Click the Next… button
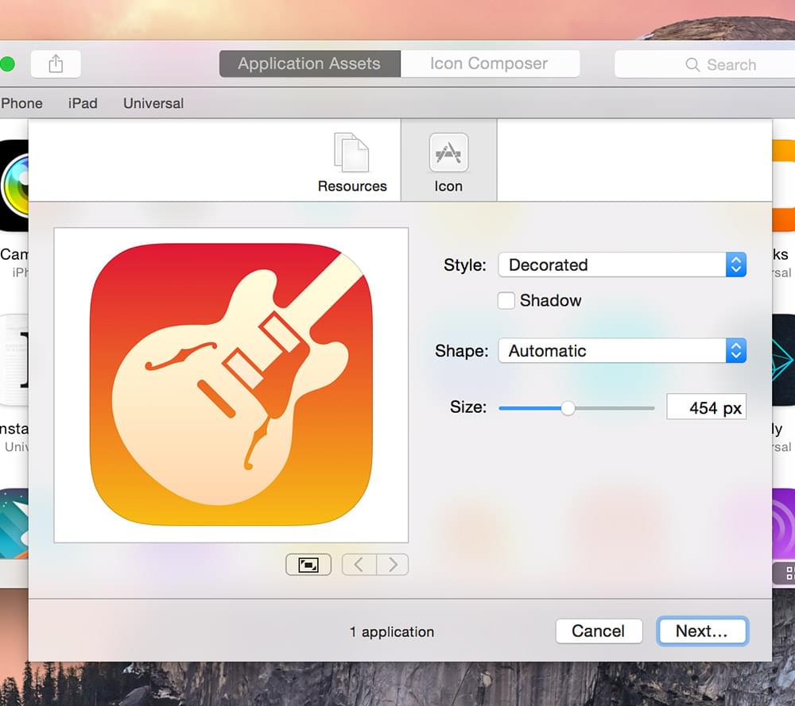Viewport: 795px width, 706px height. [702, 631]
